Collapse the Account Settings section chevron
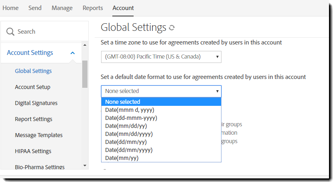 coord(73,53)
